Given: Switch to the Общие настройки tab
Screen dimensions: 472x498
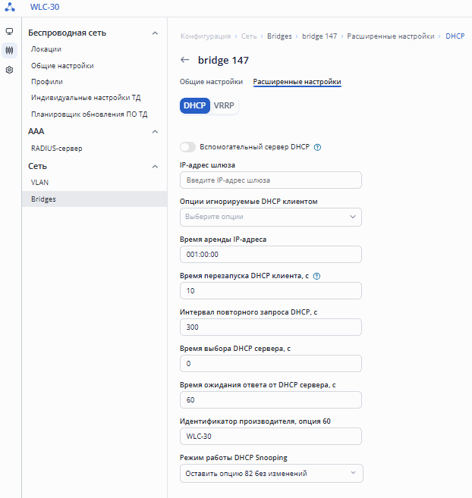Looking at the screenshot, I should 211,82.
